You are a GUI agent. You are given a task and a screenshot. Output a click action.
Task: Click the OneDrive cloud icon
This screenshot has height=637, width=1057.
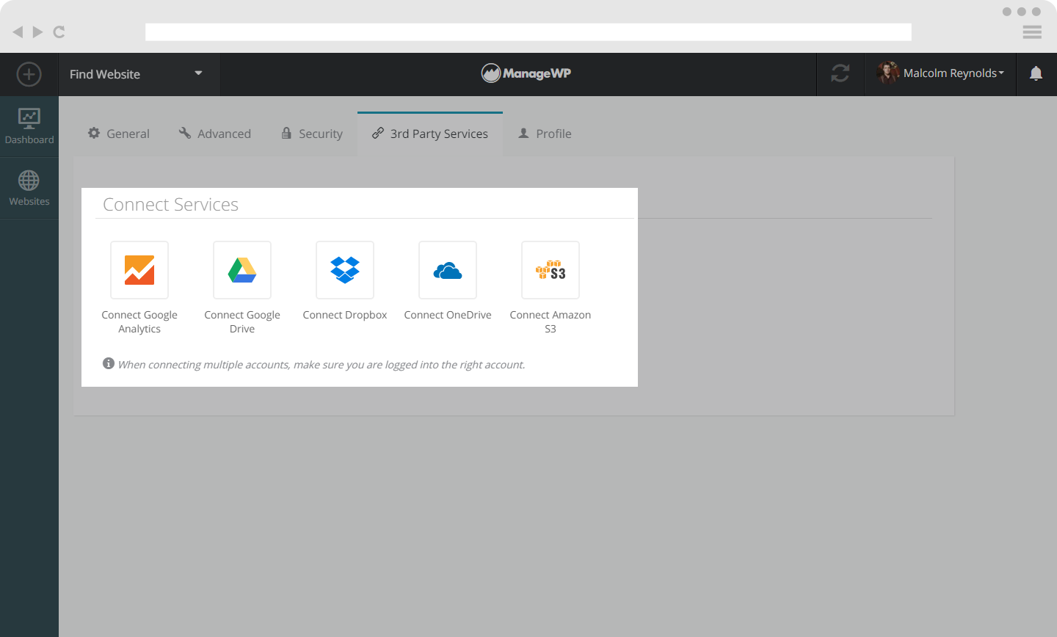click(x=448, y=270)
